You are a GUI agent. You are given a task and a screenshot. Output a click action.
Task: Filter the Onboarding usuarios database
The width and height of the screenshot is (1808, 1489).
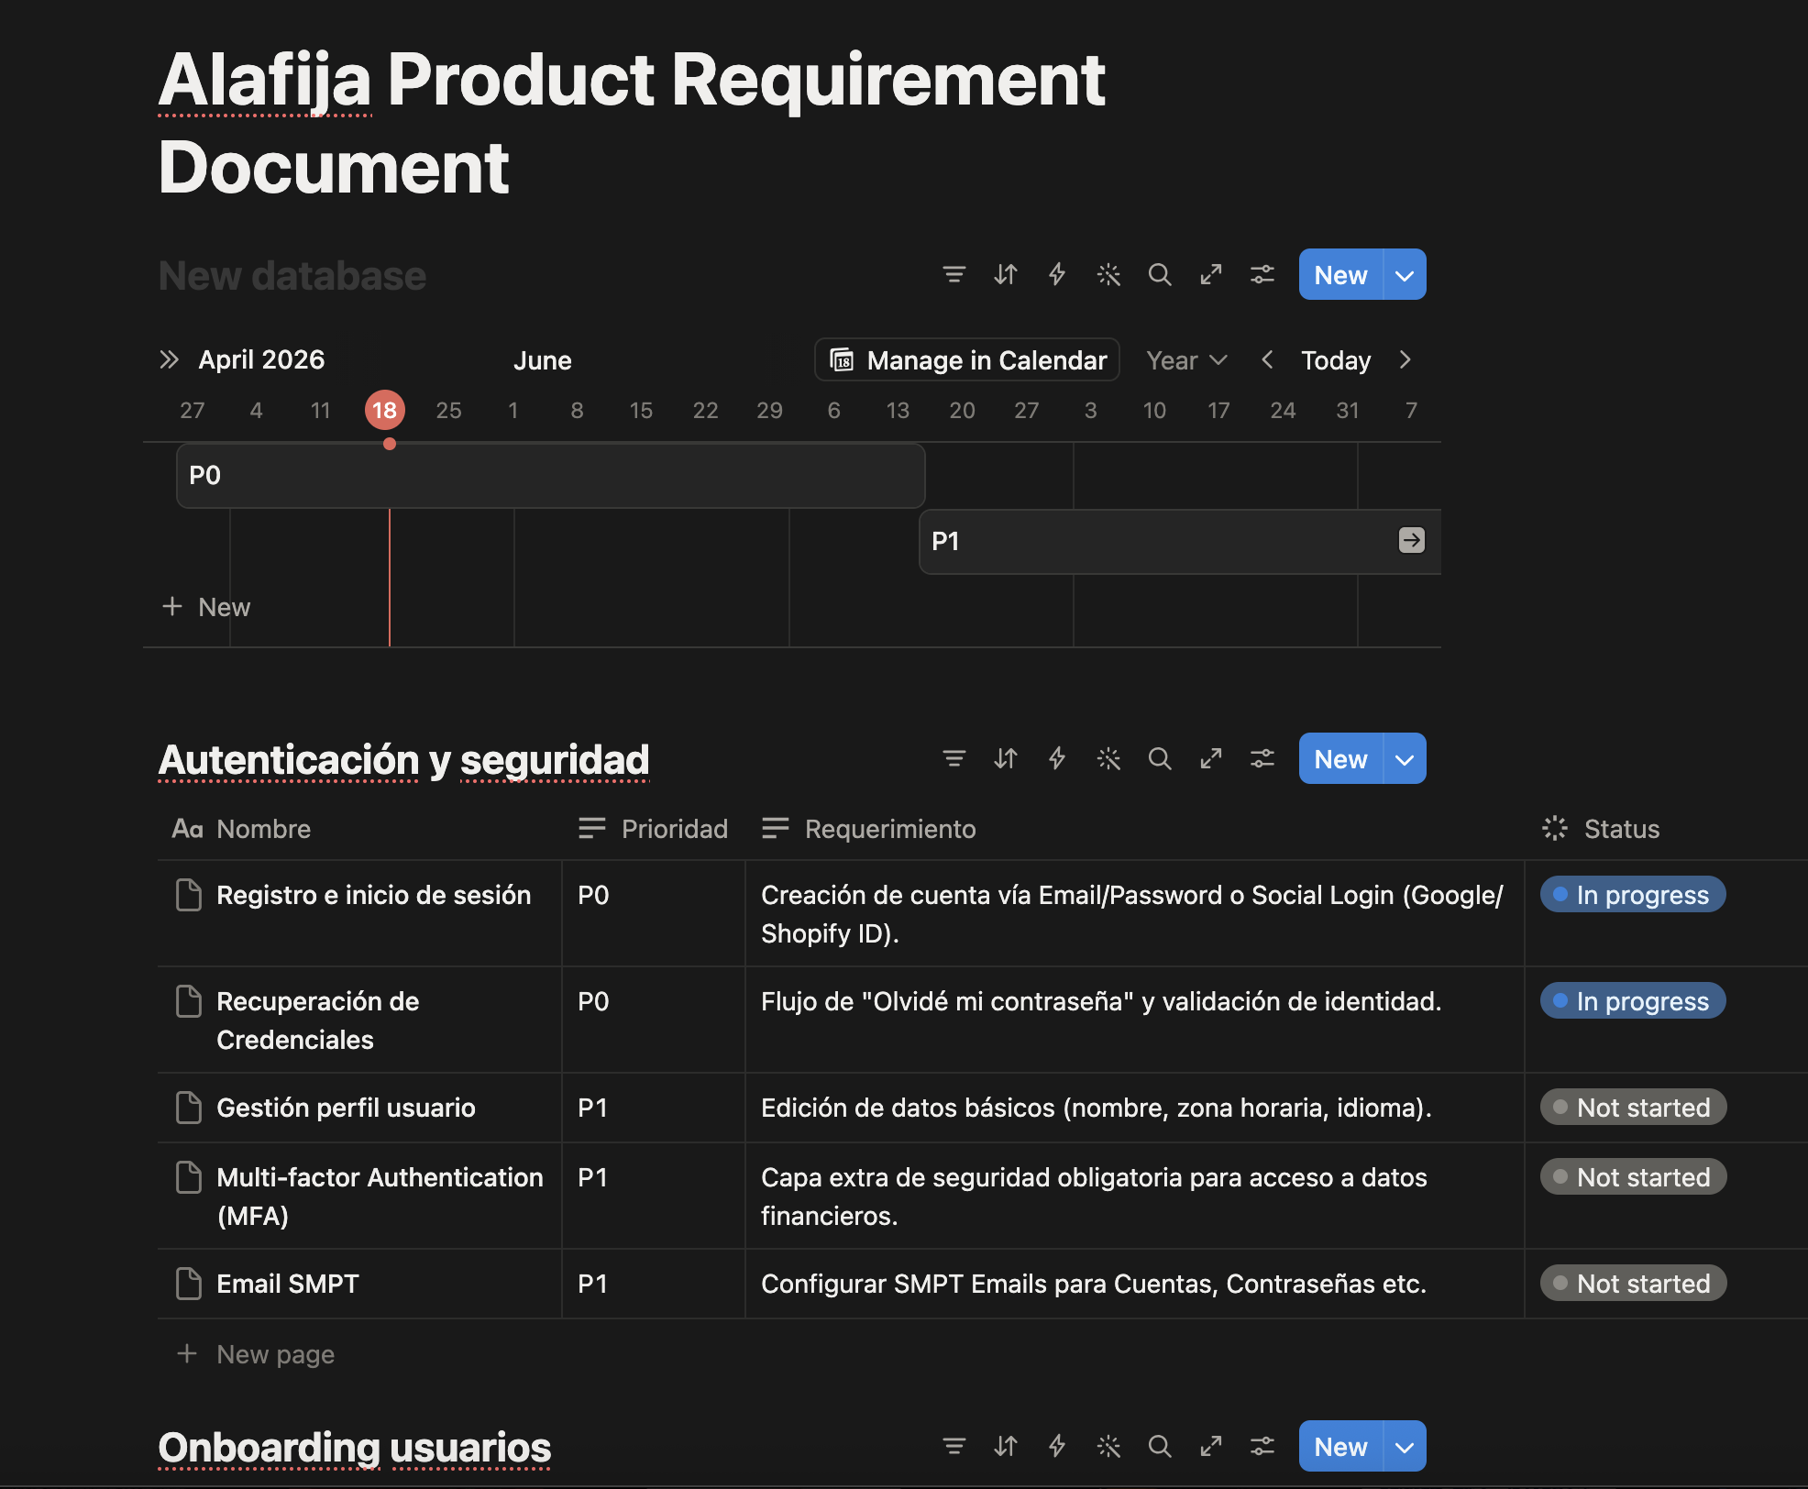click(x=954, y=1446)
